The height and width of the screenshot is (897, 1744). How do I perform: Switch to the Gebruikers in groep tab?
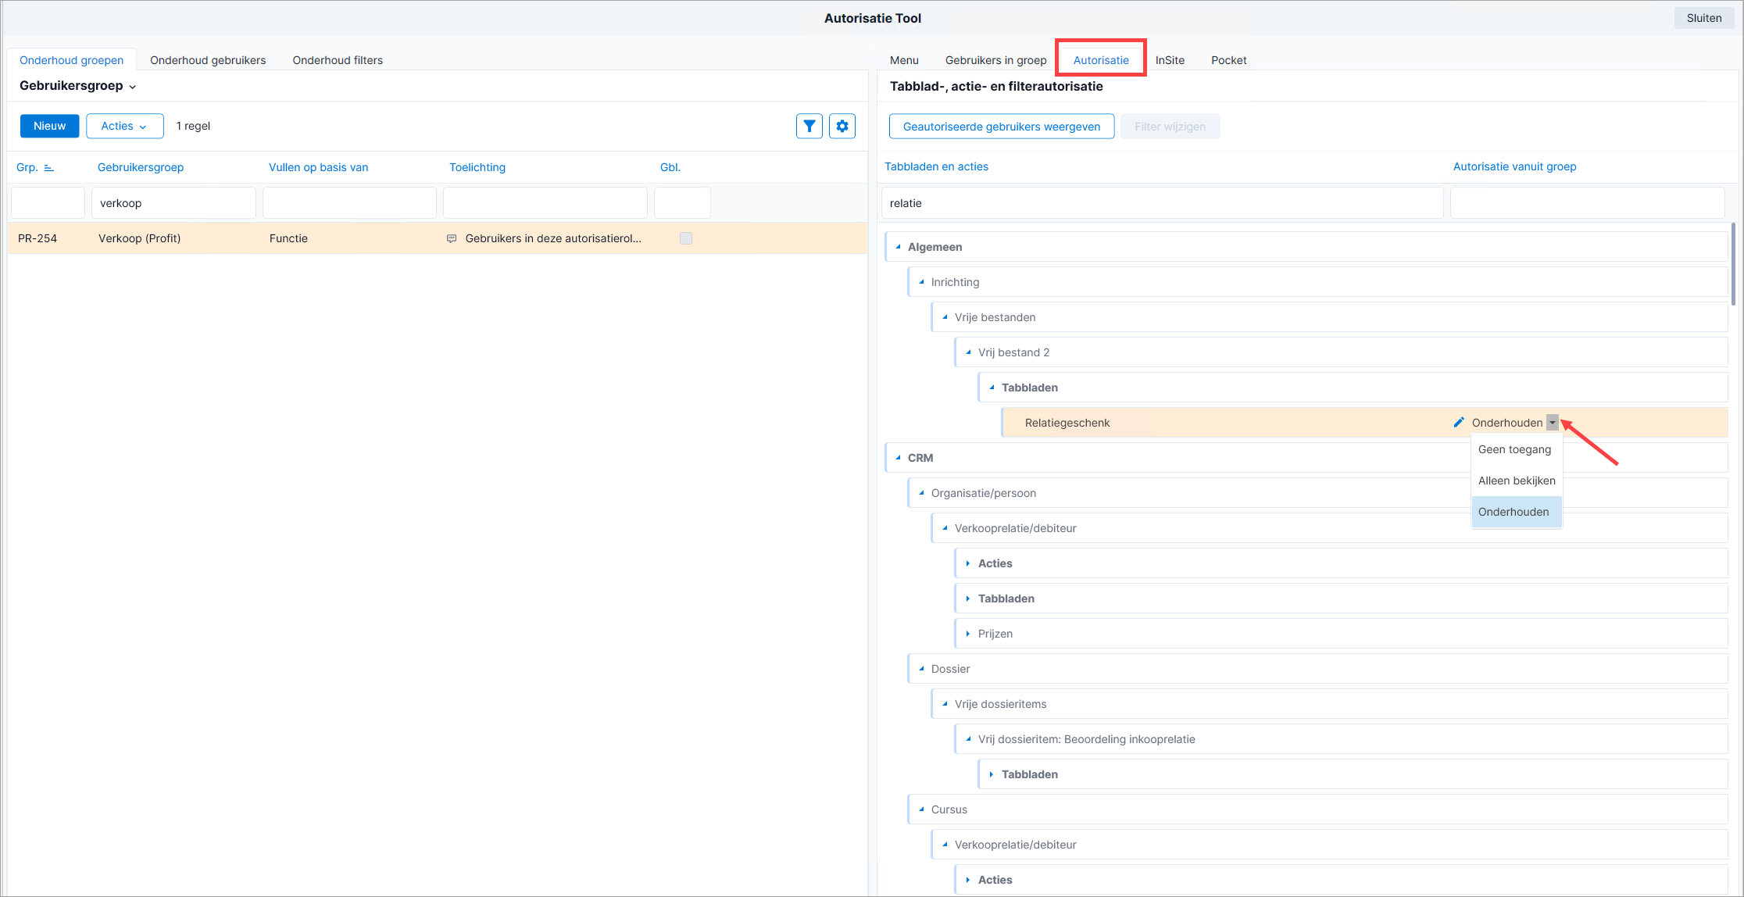coord(995,60)
